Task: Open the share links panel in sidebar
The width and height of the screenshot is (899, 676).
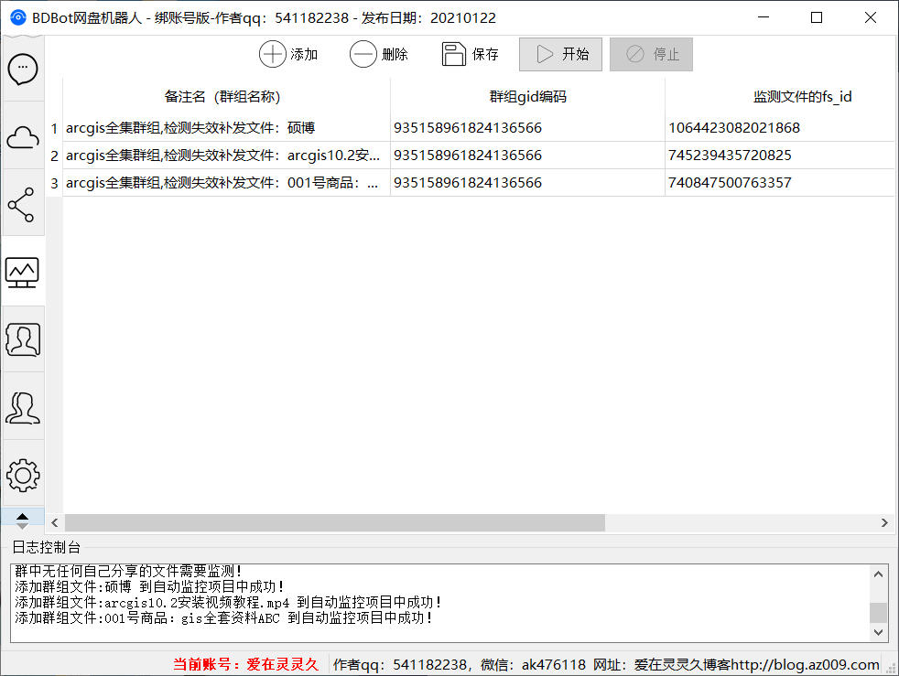Action: [x=23, y=204]
